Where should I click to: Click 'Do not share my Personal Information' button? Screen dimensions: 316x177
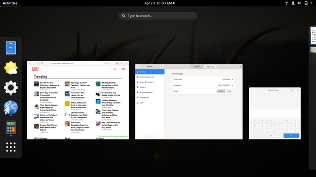[113, 137]
